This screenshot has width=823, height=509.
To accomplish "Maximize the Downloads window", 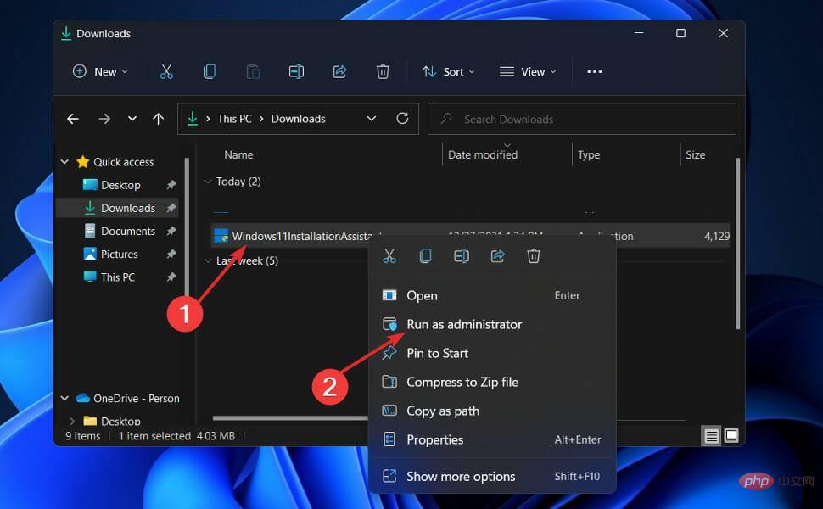I will pos(680,33).
